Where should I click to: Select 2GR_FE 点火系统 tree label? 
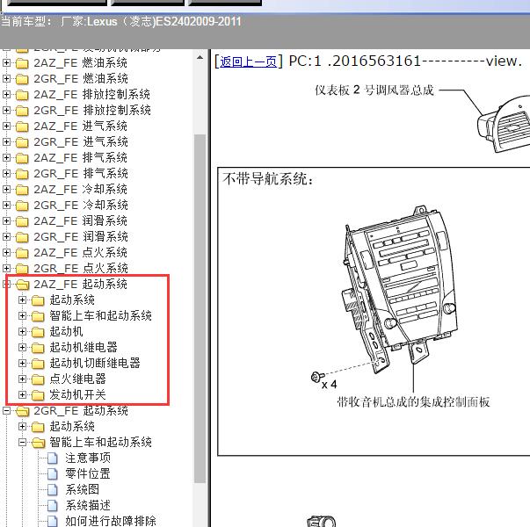(81, 268)
